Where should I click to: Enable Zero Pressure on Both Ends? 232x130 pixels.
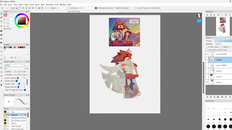136,8
